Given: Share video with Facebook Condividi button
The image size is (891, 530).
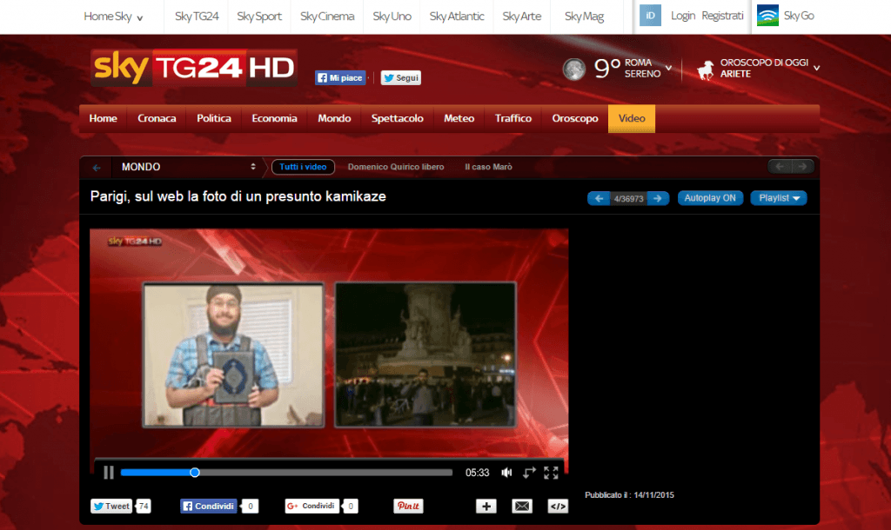Looking at the screenshot, I should (209, 507).
